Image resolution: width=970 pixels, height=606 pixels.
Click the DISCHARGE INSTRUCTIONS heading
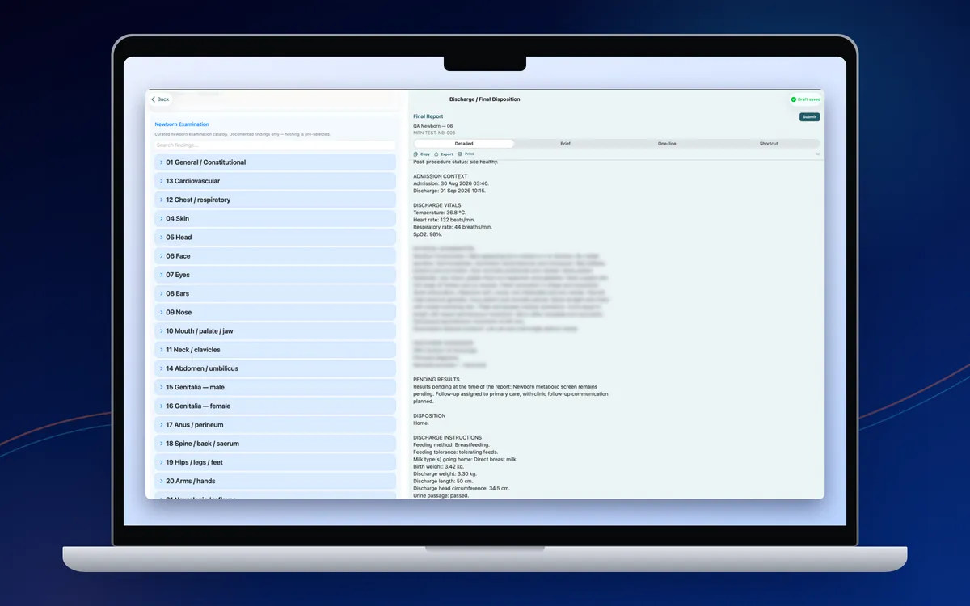click(x=448, y=438)
